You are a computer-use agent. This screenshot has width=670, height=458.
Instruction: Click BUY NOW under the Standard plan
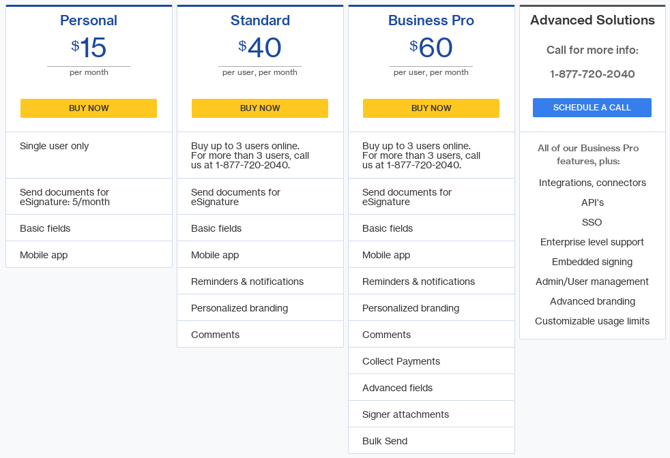coord(259,108)
